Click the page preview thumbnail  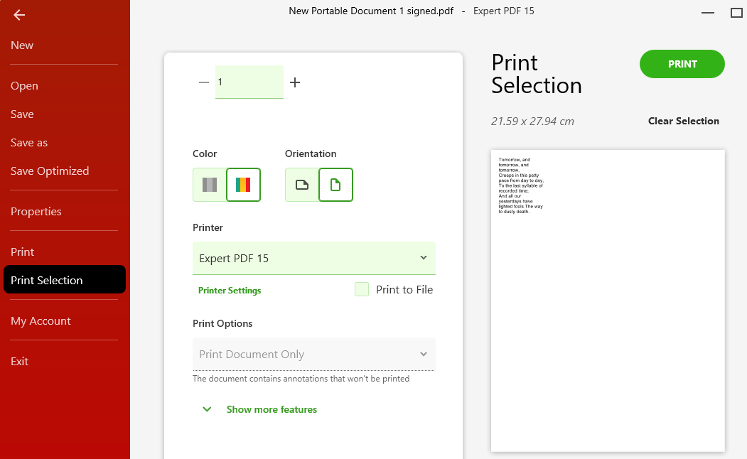pyautogui.click(x=608, y=301)
